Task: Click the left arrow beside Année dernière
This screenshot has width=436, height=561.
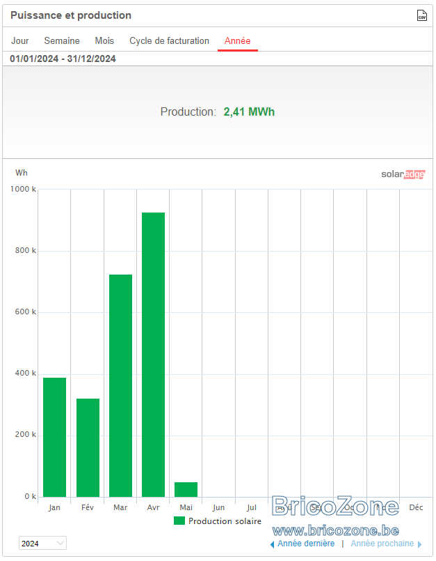Action: [272, 544]
